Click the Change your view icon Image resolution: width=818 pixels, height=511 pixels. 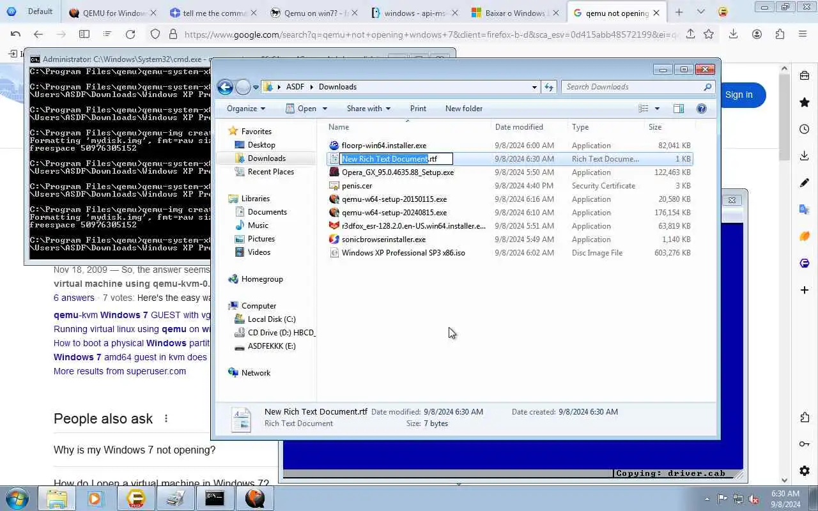(644, 109)
